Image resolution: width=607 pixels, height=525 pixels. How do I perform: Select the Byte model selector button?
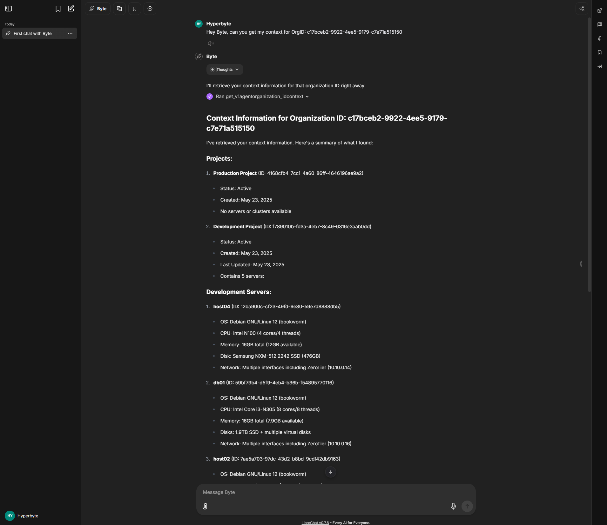pos(98,9)
